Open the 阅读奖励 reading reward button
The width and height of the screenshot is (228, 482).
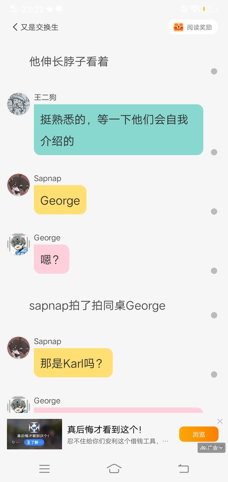(x=193, y=27)
